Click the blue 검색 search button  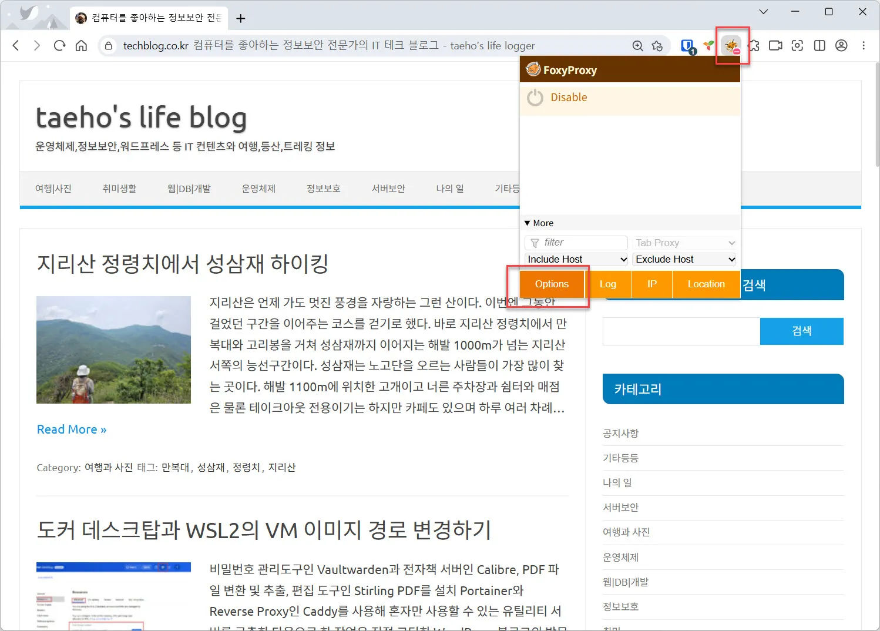coord(801,331)
